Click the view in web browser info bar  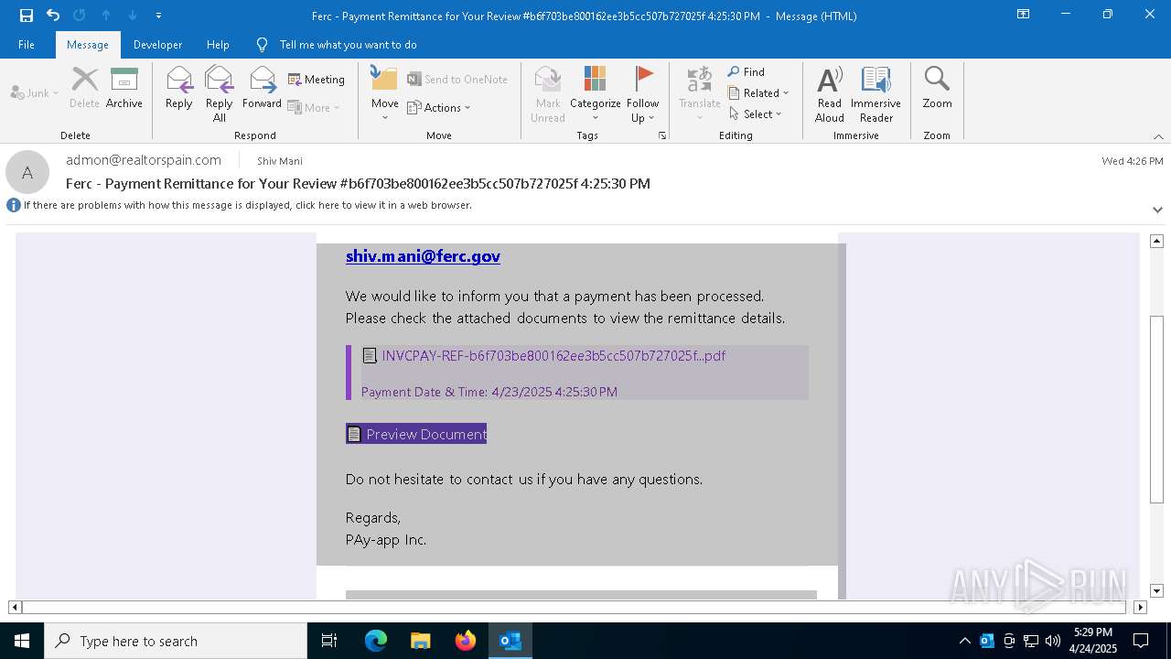click(x=247, y=205)
